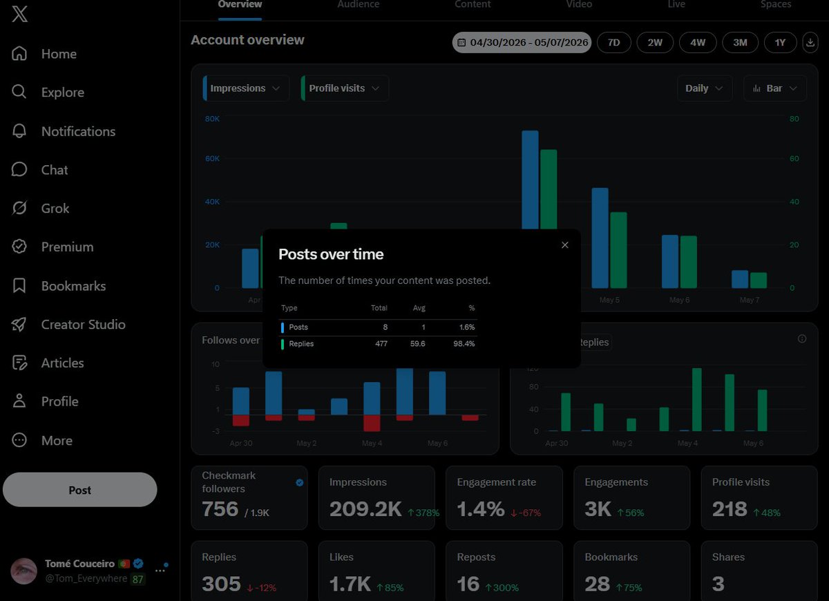The width and height of the screenshot is (829, 601).
Task: Click the Explore magnifier icon
Action: pos(19,92)
